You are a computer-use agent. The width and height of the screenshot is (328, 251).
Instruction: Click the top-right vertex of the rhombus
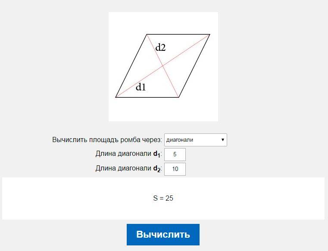[209, 34]
